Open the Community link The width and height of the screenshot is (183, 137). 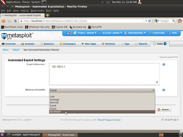(157, 33)
